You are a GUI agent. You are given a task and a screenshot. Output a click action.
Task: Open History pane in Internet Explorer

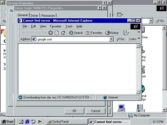(112, 33)
